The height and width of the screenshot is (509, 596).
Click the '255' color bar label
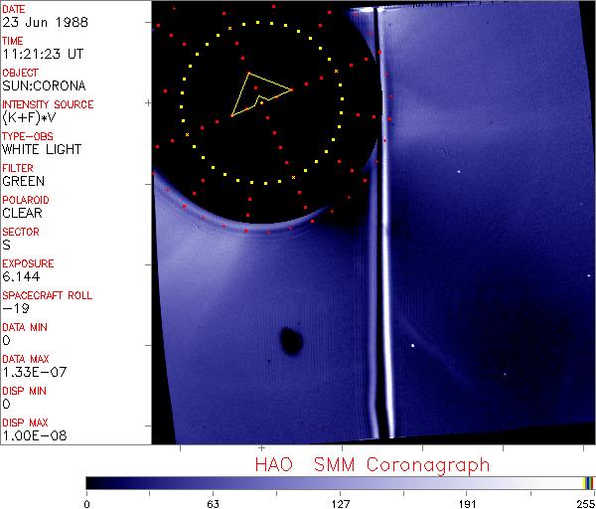tap(585, 502)
